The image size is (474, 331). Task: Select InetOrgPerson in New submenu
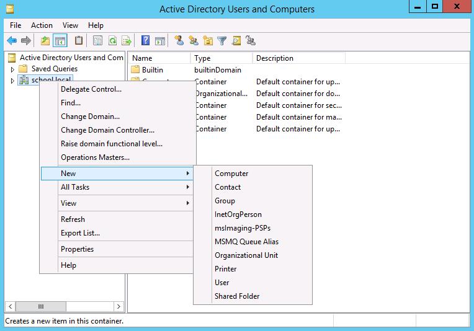(x=253, y=214)
